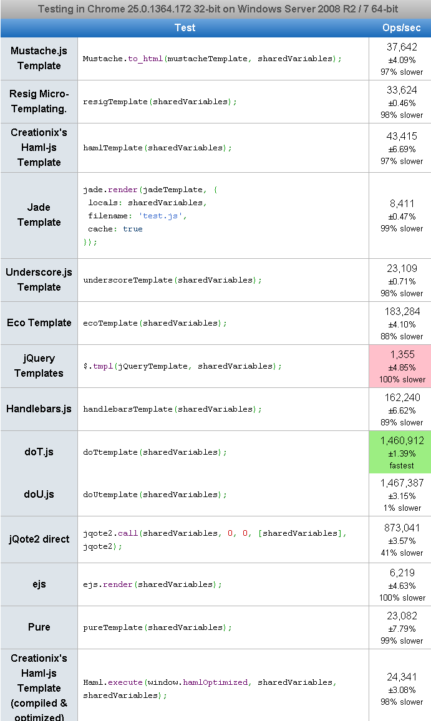Screen dimensions: 431x721
Task: Click the green fastest result cell
Action: pos(401,452)
